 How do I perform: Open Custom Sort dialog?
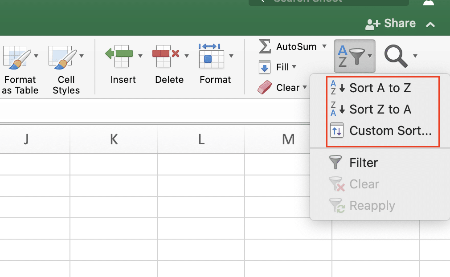point(390,131)
